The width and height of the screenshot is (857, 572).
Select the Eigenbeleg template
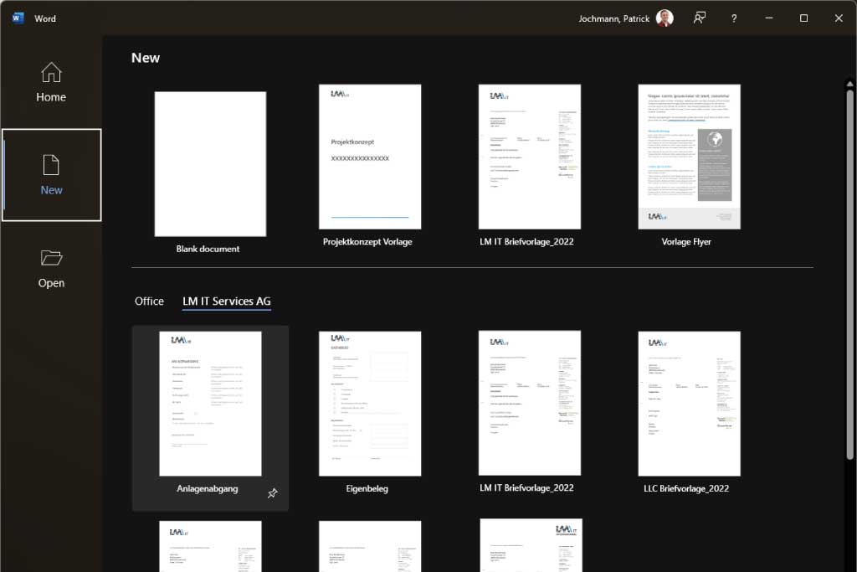(x=369, y=403)
